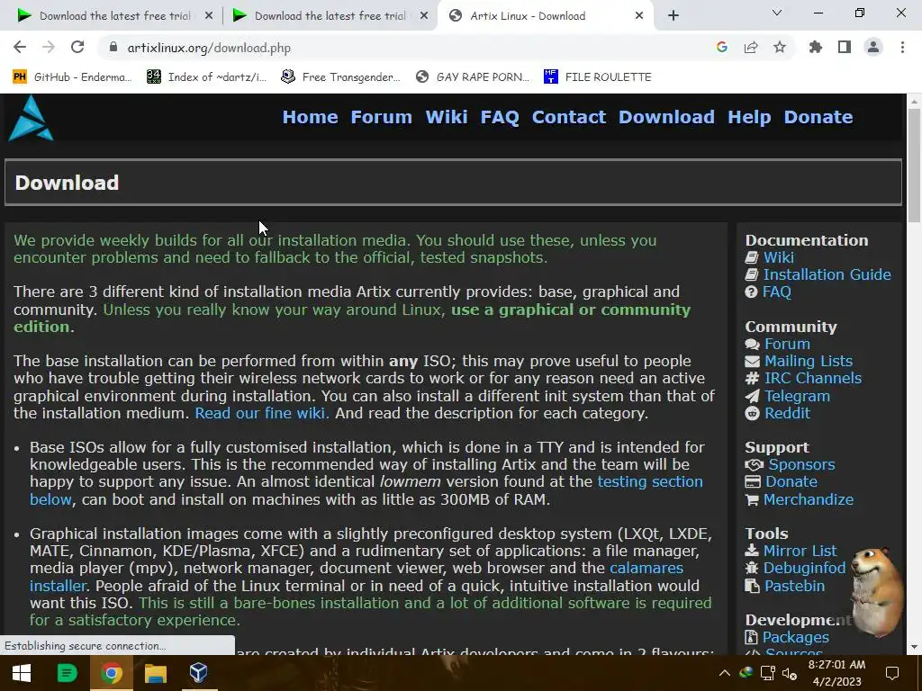Open Chrome from the taskbar
The image size is (922, 691).
coord(111,673)
